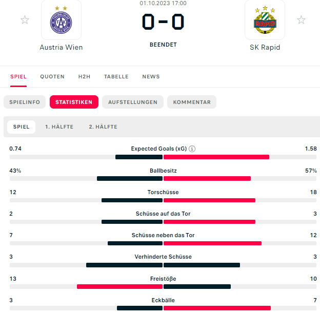Image resolution: width=320 pixels, height=315 pixels.
Task: Switch to the QUOTEN tab
Action: (x=52, y=77)
